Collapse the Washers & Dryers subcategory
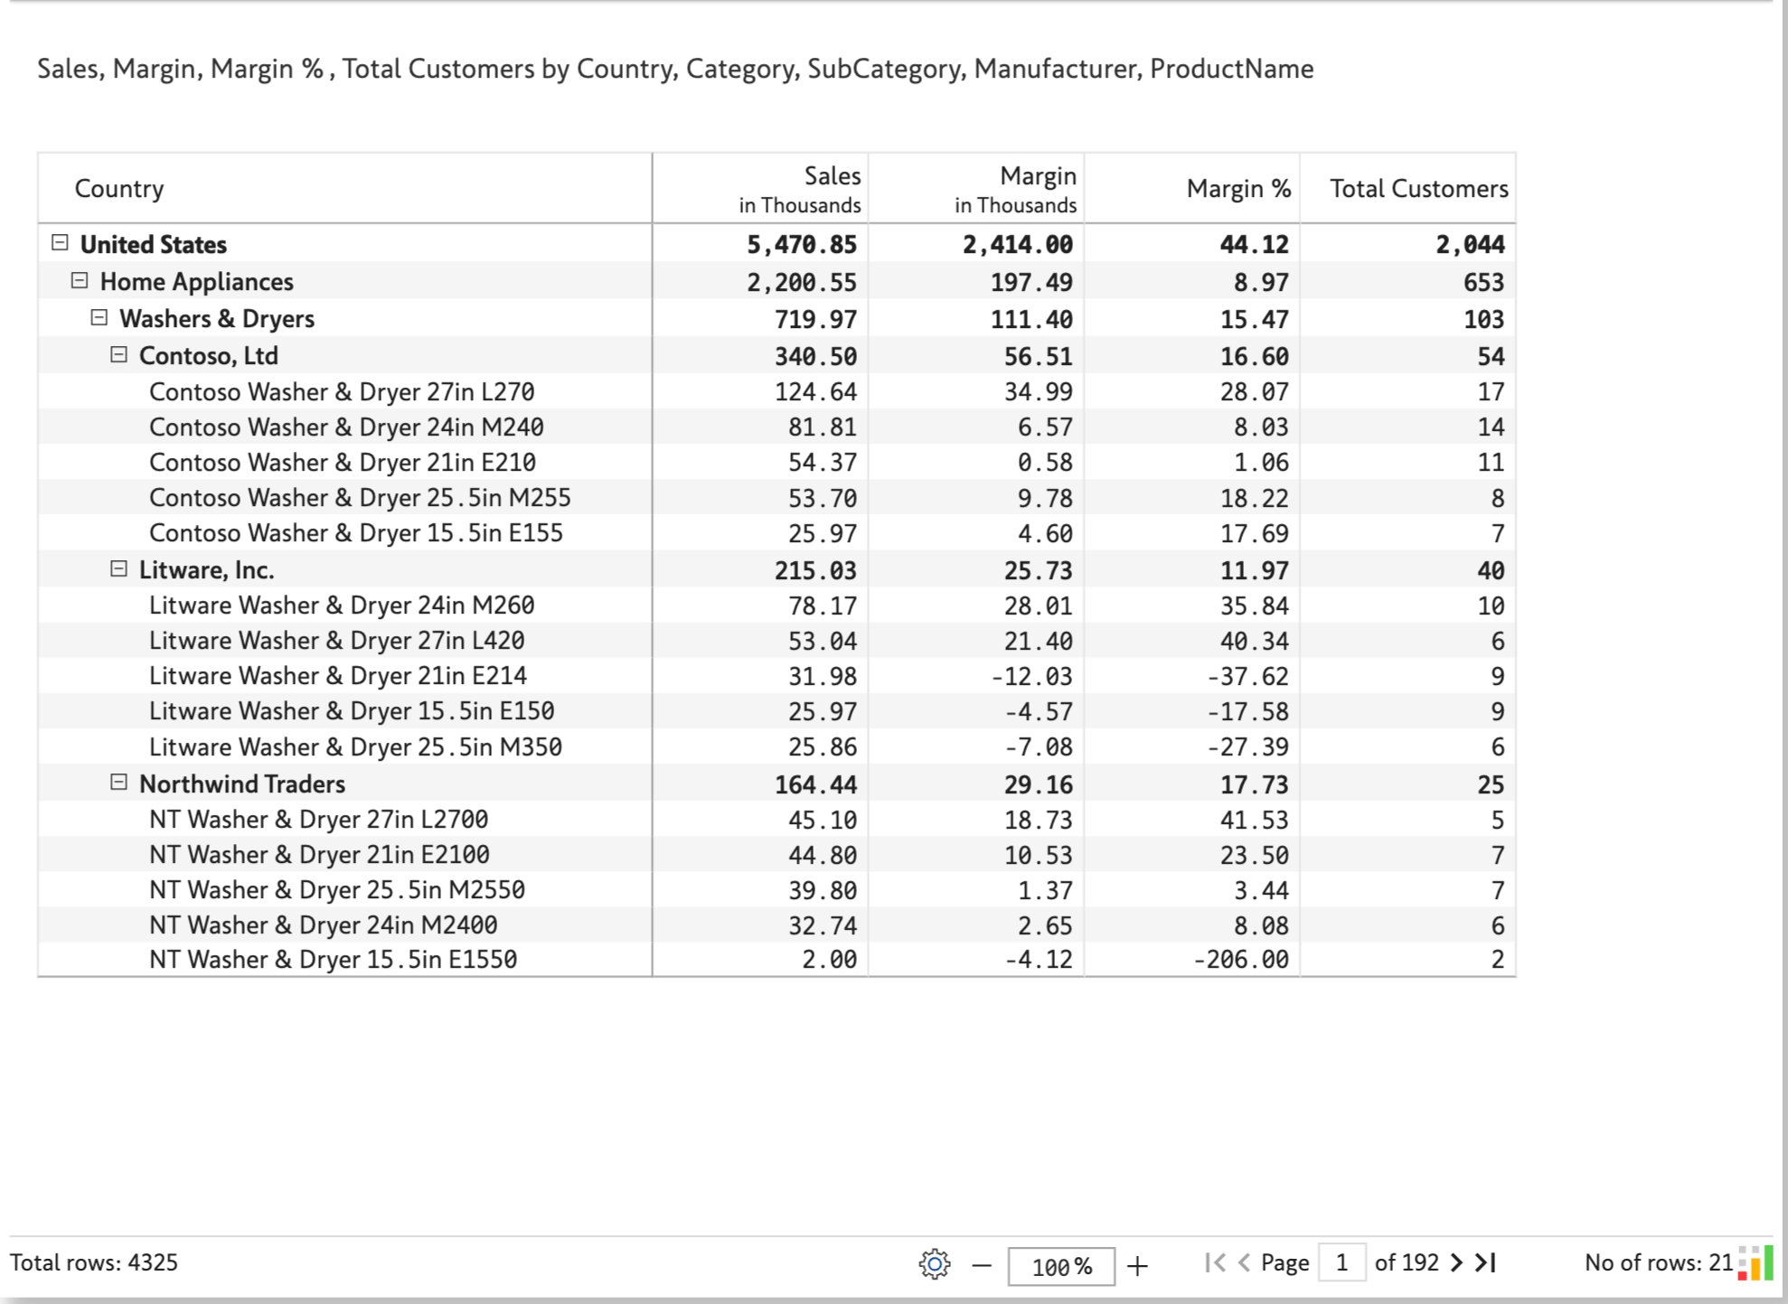Image resolution: width=1788 pixels, height=1304 pixels. 99,317
